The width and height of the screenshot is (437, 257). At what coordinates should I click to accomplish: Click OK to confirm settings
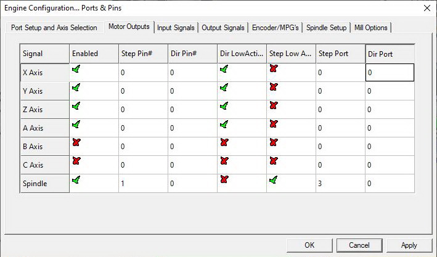309,245
